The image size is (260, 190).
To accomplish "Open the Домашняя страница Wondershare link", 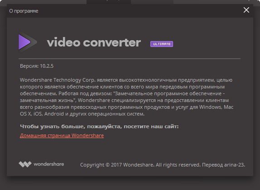I will tap(62, 135).
